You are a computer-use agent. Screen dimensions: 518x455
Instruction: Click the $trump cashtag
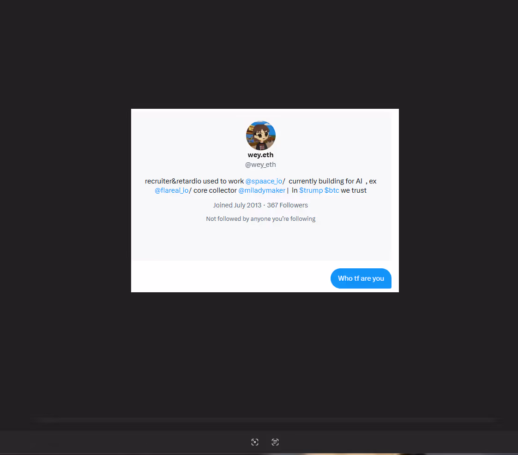click(x=311, y=190)
